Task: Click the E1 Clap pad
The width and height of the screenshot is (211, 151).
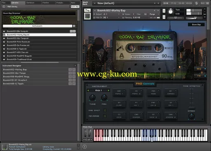Action: point(119,104)
